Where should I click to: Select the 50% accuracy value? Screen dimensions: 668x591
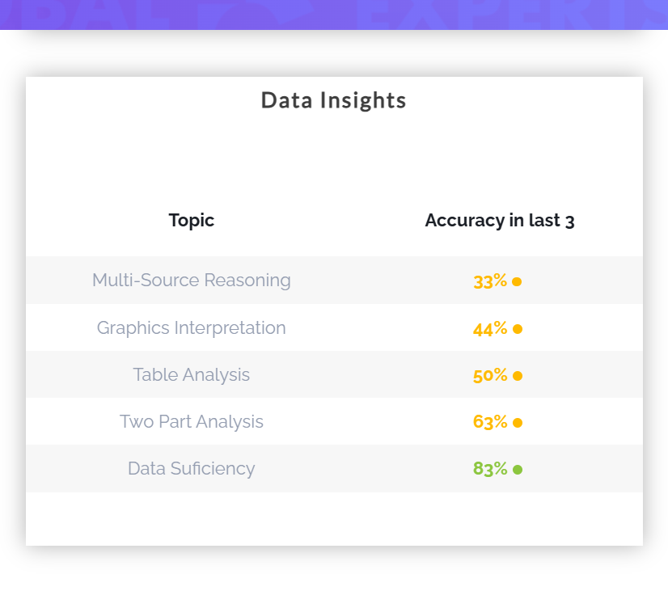(x=490, y=375)
